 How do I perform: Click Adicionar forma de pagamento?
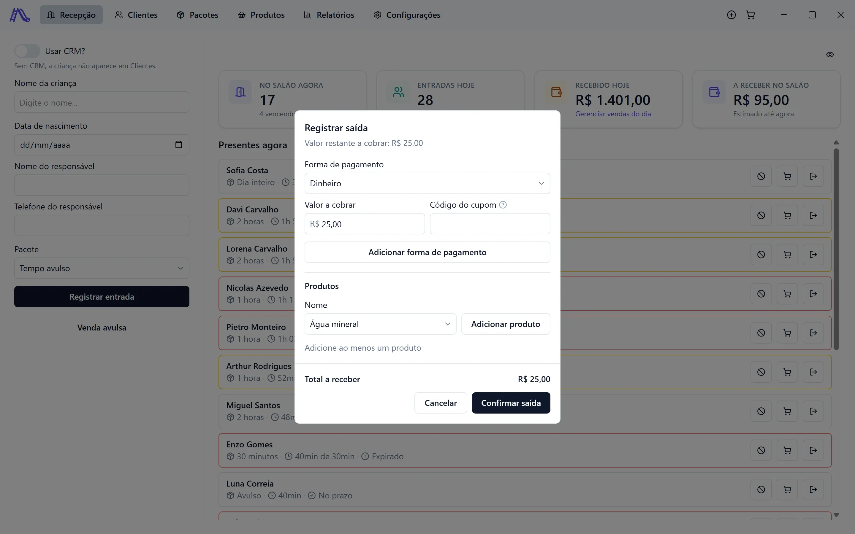[x=427, y=252]
